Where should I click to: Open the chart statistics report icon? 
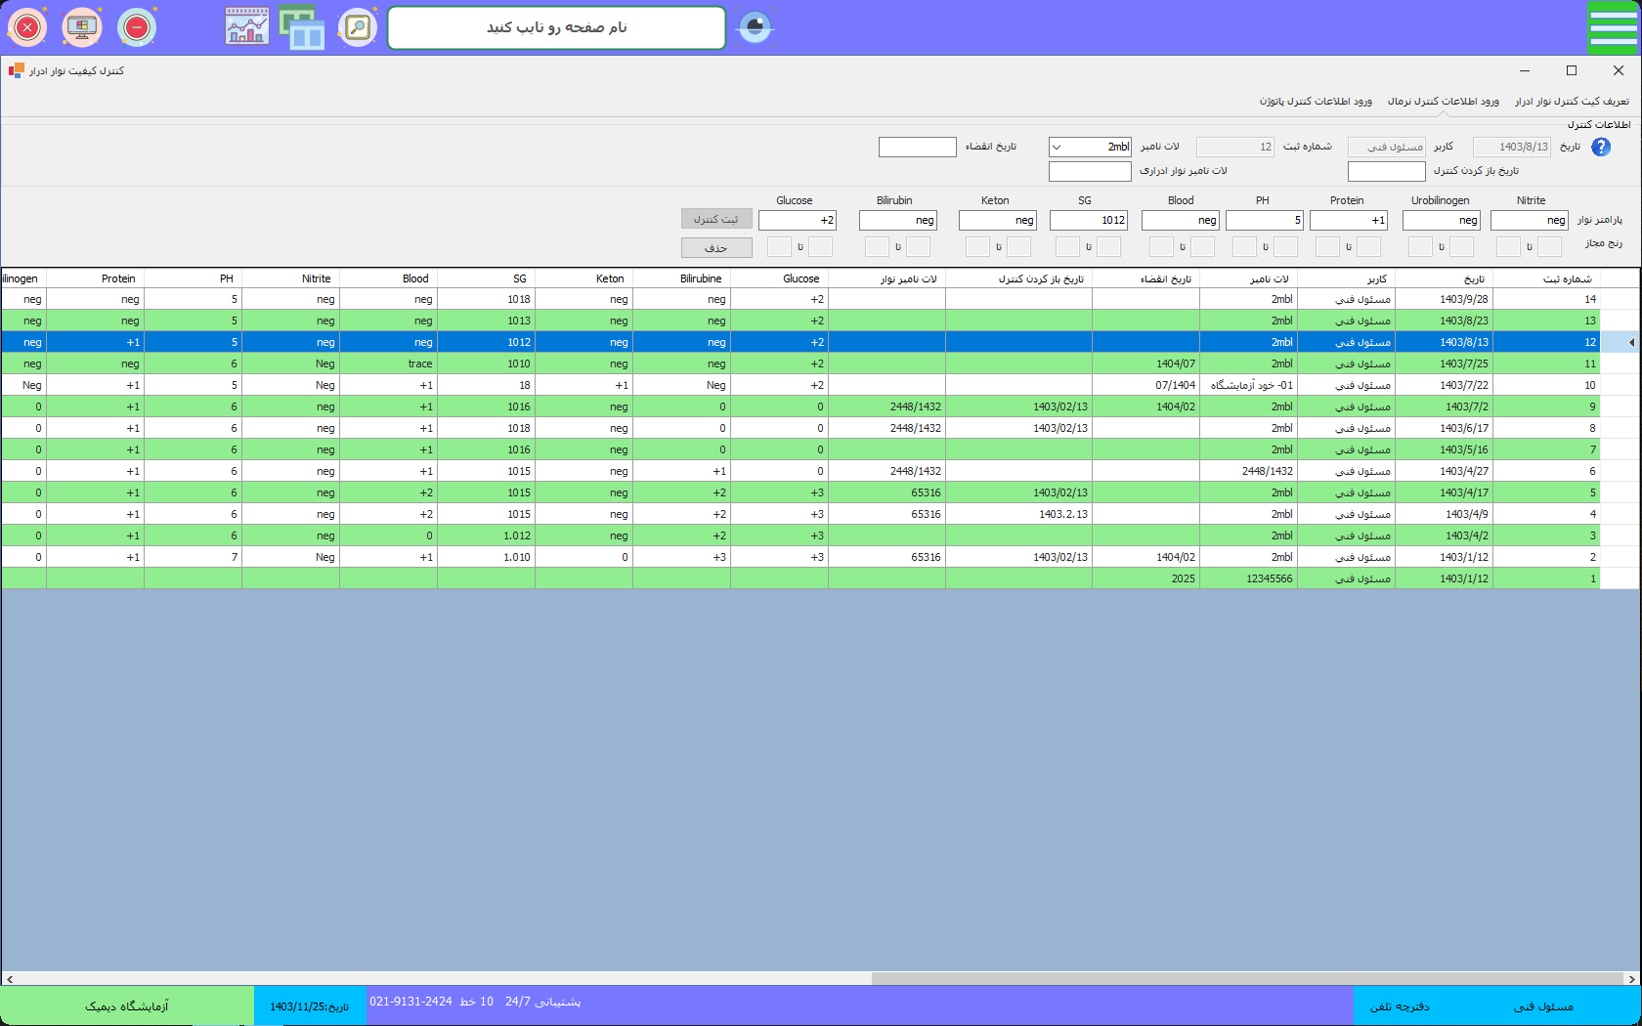(247, 27)
